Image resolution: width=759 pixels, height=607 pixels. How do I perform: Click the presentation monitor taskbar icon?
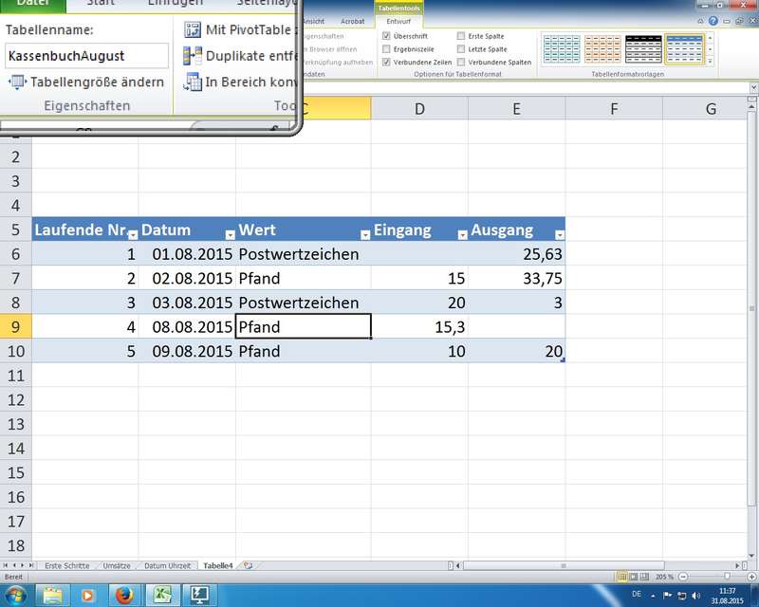click(199, 595)
